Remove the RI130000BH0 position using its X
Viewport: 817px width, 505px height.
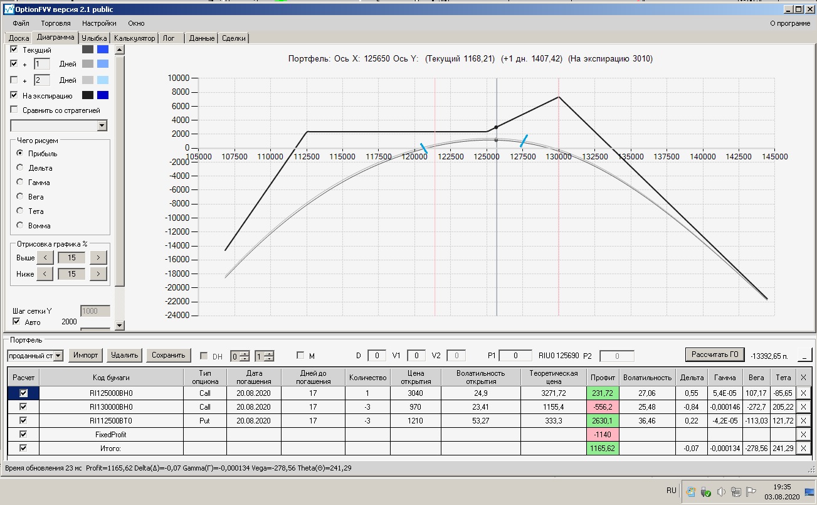[x=804, y=407]
